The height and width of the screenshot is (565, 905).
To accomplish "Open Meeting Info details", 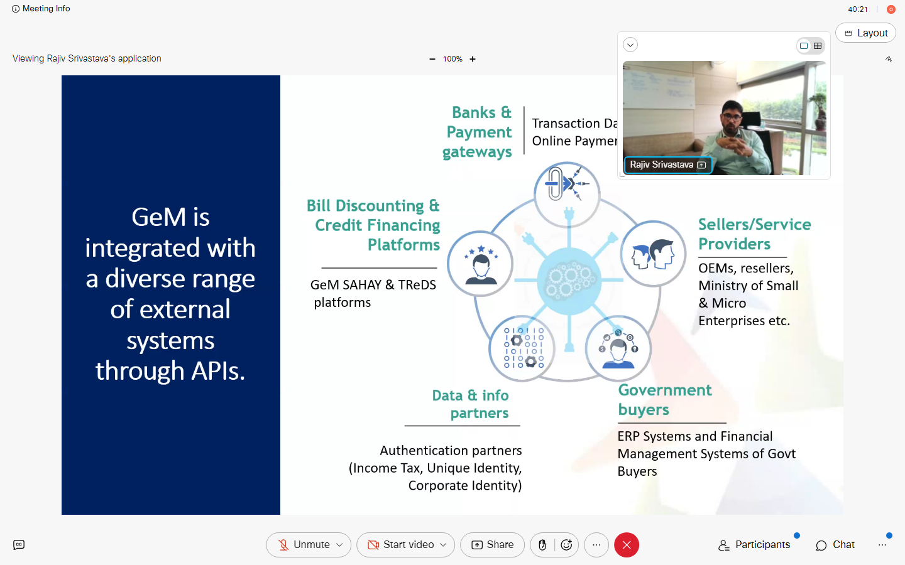I will [41, 9].
